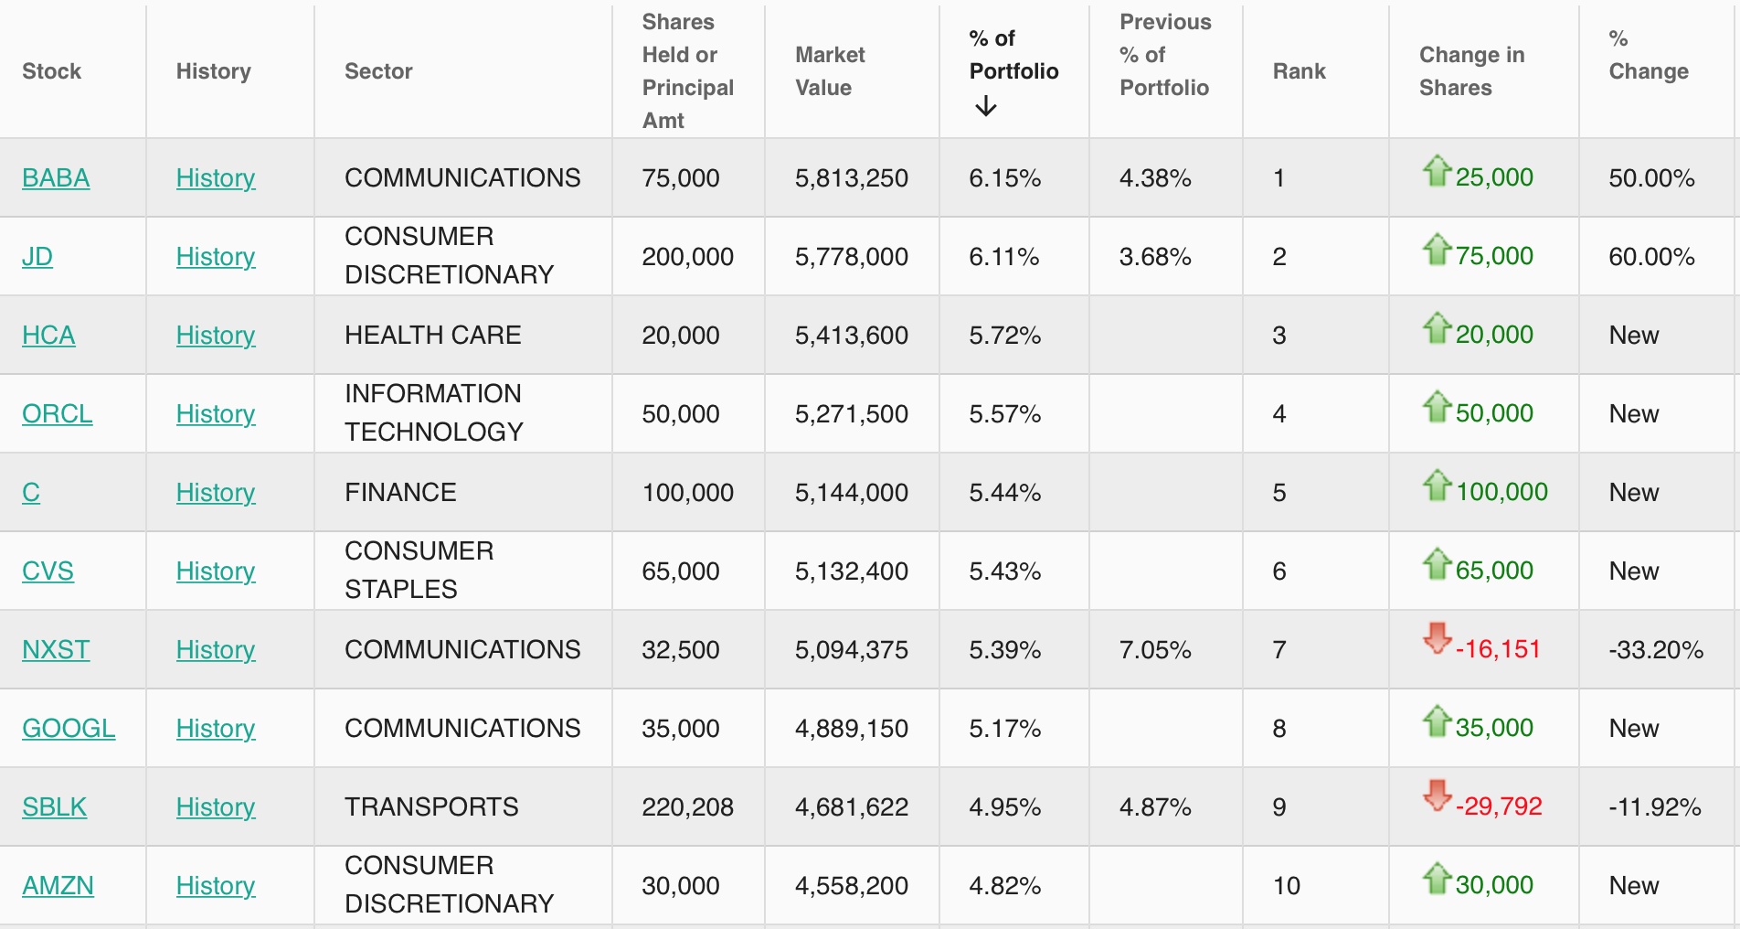Click the red down arrow in SBLK row
1740x929 pixels.
pyautogui.click(x=1437, y=796)
